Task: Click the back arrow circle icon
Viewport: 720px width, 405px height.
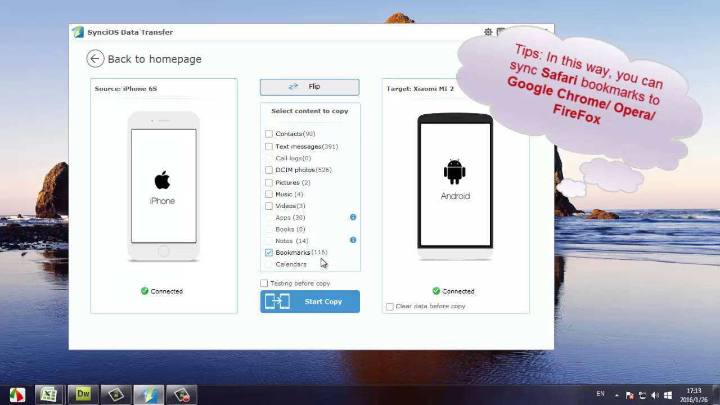Action: point(95,58)
